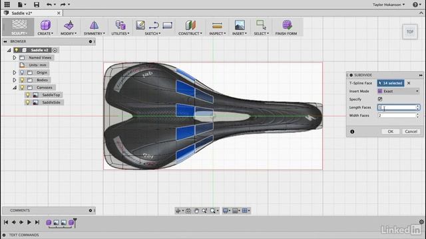Click the Undo arrow
Viewport: 426px width, 239px height.
pos(49,5)
